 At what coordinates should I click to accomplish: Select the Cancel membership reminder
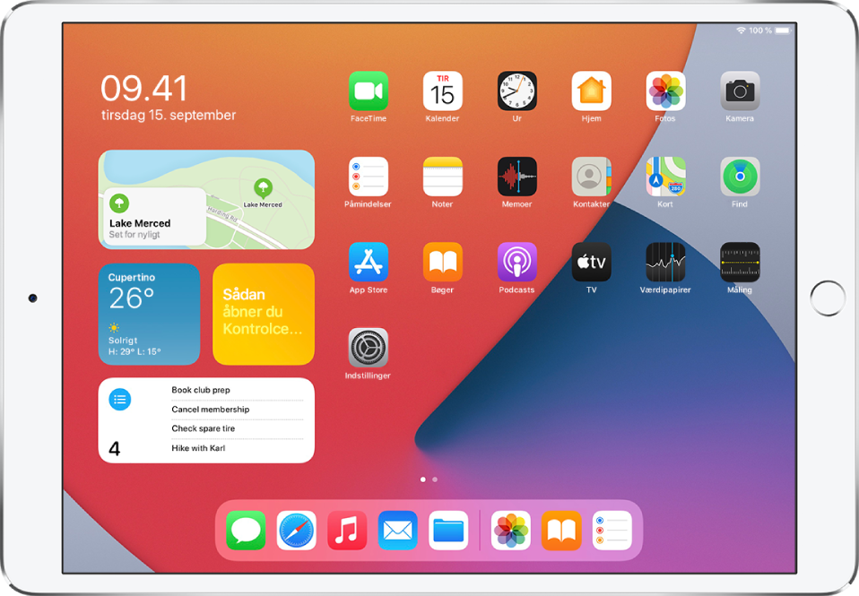(211, 410)
